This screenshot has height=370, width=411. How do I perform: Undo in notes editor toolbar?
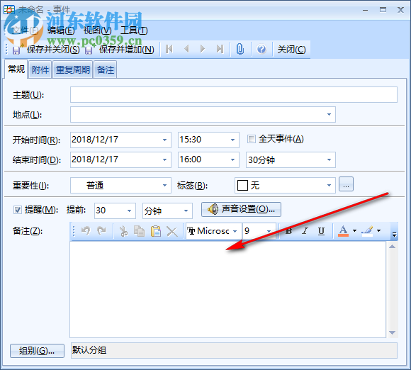pyautogui.click(x=86, y=231)
